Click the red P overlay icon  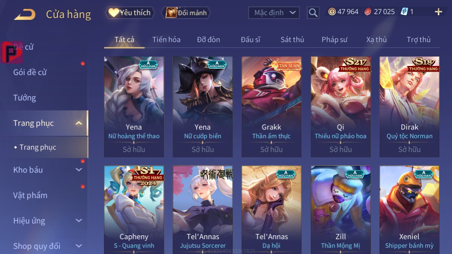pos(12,52)
